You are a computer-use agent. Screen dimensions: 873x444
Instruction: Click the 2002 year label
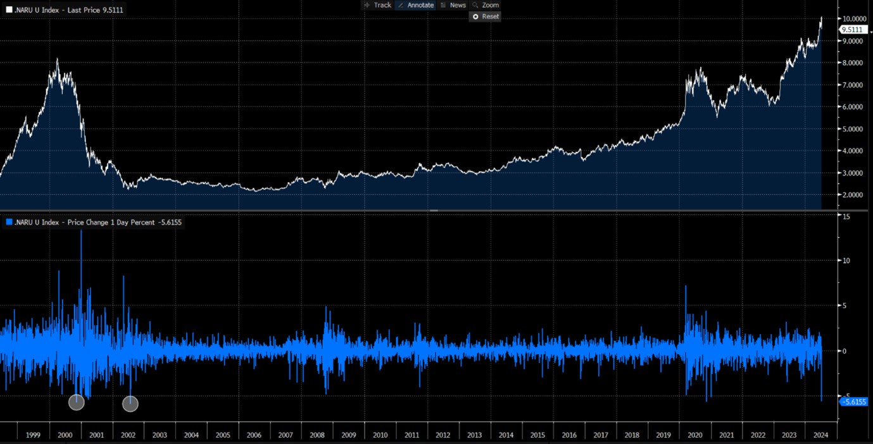tap(128, 435)
